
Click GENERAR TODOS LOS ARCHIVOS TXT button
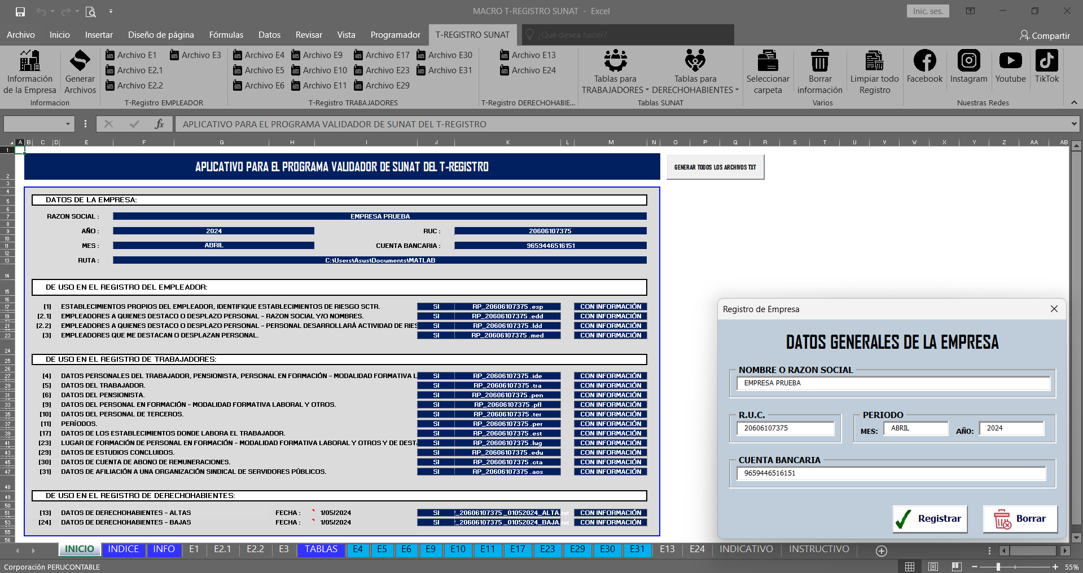coord(715,167)
